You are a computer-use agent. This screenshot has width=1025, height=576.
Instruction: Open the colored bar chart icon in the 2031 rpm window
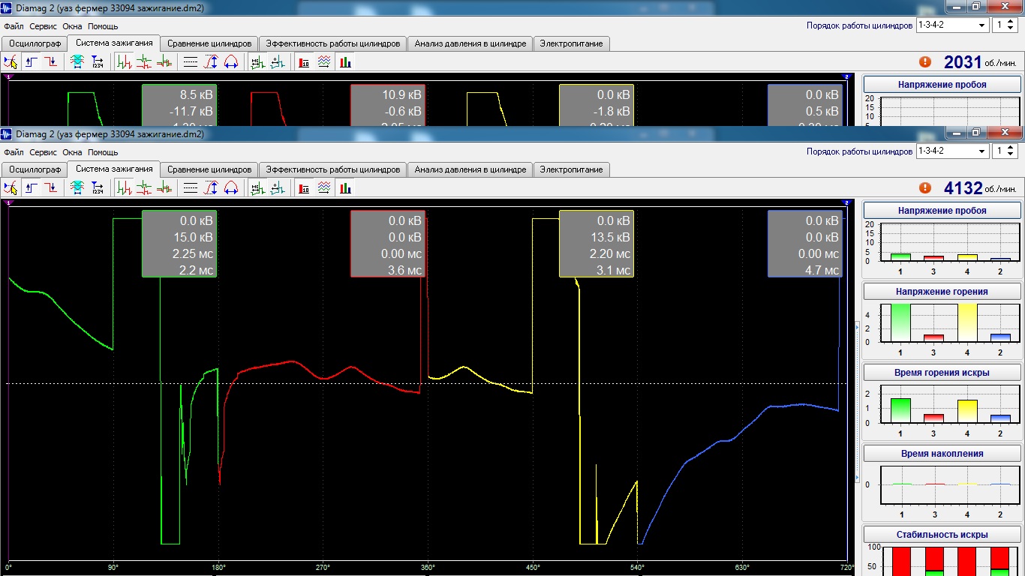(x=344, y=61)
